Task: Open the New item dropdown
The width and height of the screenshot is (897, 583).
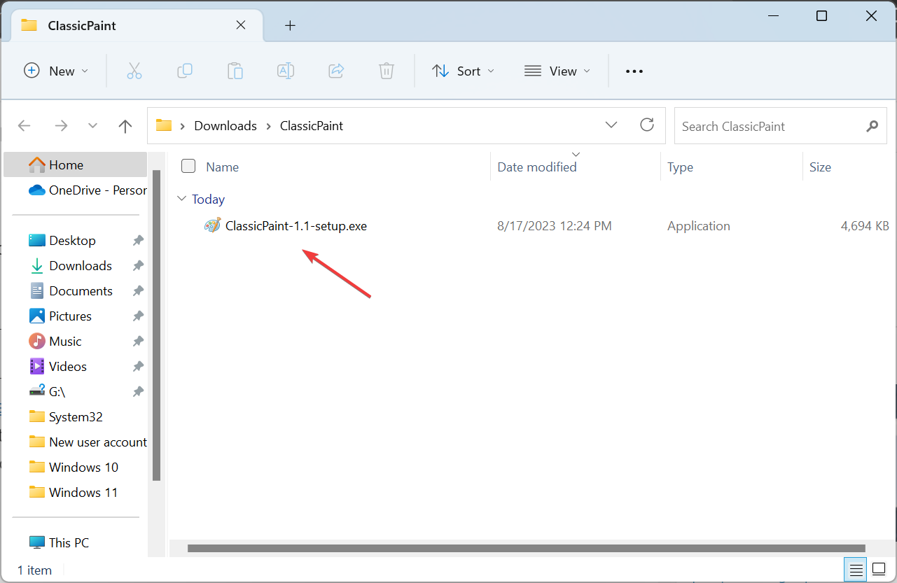Action: click(57, 71)
